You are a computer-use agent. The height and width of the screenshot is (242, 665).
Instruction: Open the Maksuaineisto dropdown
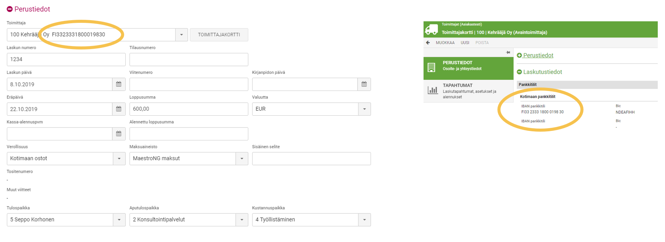(x=242, y=159)
